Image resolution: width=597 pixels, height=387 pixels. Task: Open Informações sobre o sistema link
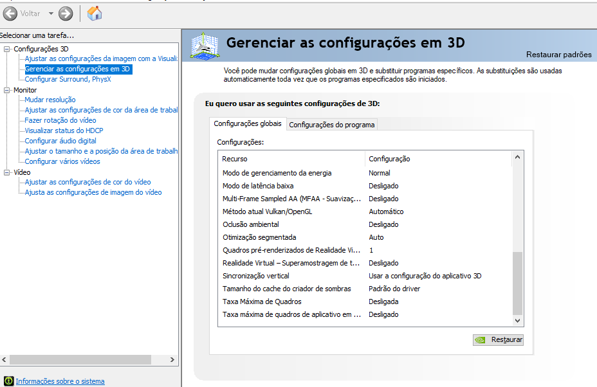(x=60, y=381)
